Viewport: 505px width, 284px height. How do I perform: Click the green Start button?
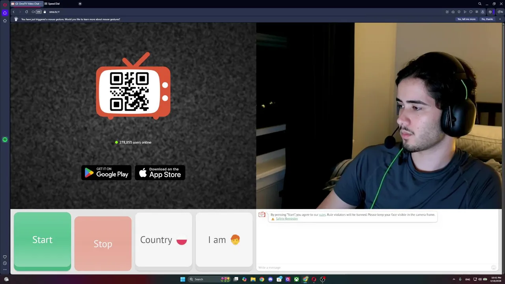[x=42, y=241]
